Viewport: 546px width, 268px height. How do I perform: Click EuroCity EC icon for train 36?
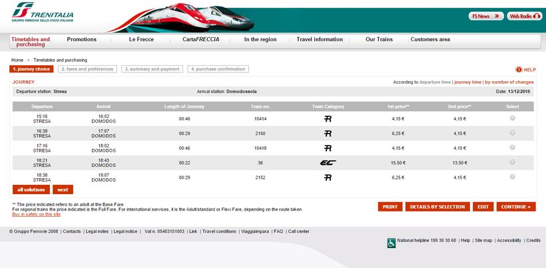(x=328, y=163)
